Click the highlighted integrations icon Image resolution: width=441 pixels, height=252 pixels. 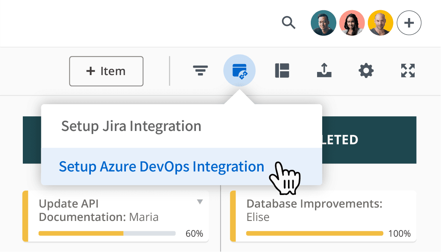[239, 71]
